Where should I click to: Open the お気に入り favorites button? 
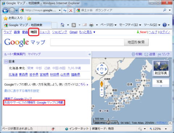[x=13, y=18]
